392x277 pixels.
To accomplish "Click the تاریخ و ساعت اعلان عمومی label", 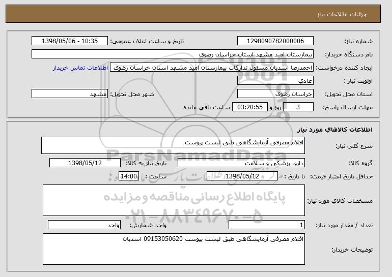I will 147,41.
